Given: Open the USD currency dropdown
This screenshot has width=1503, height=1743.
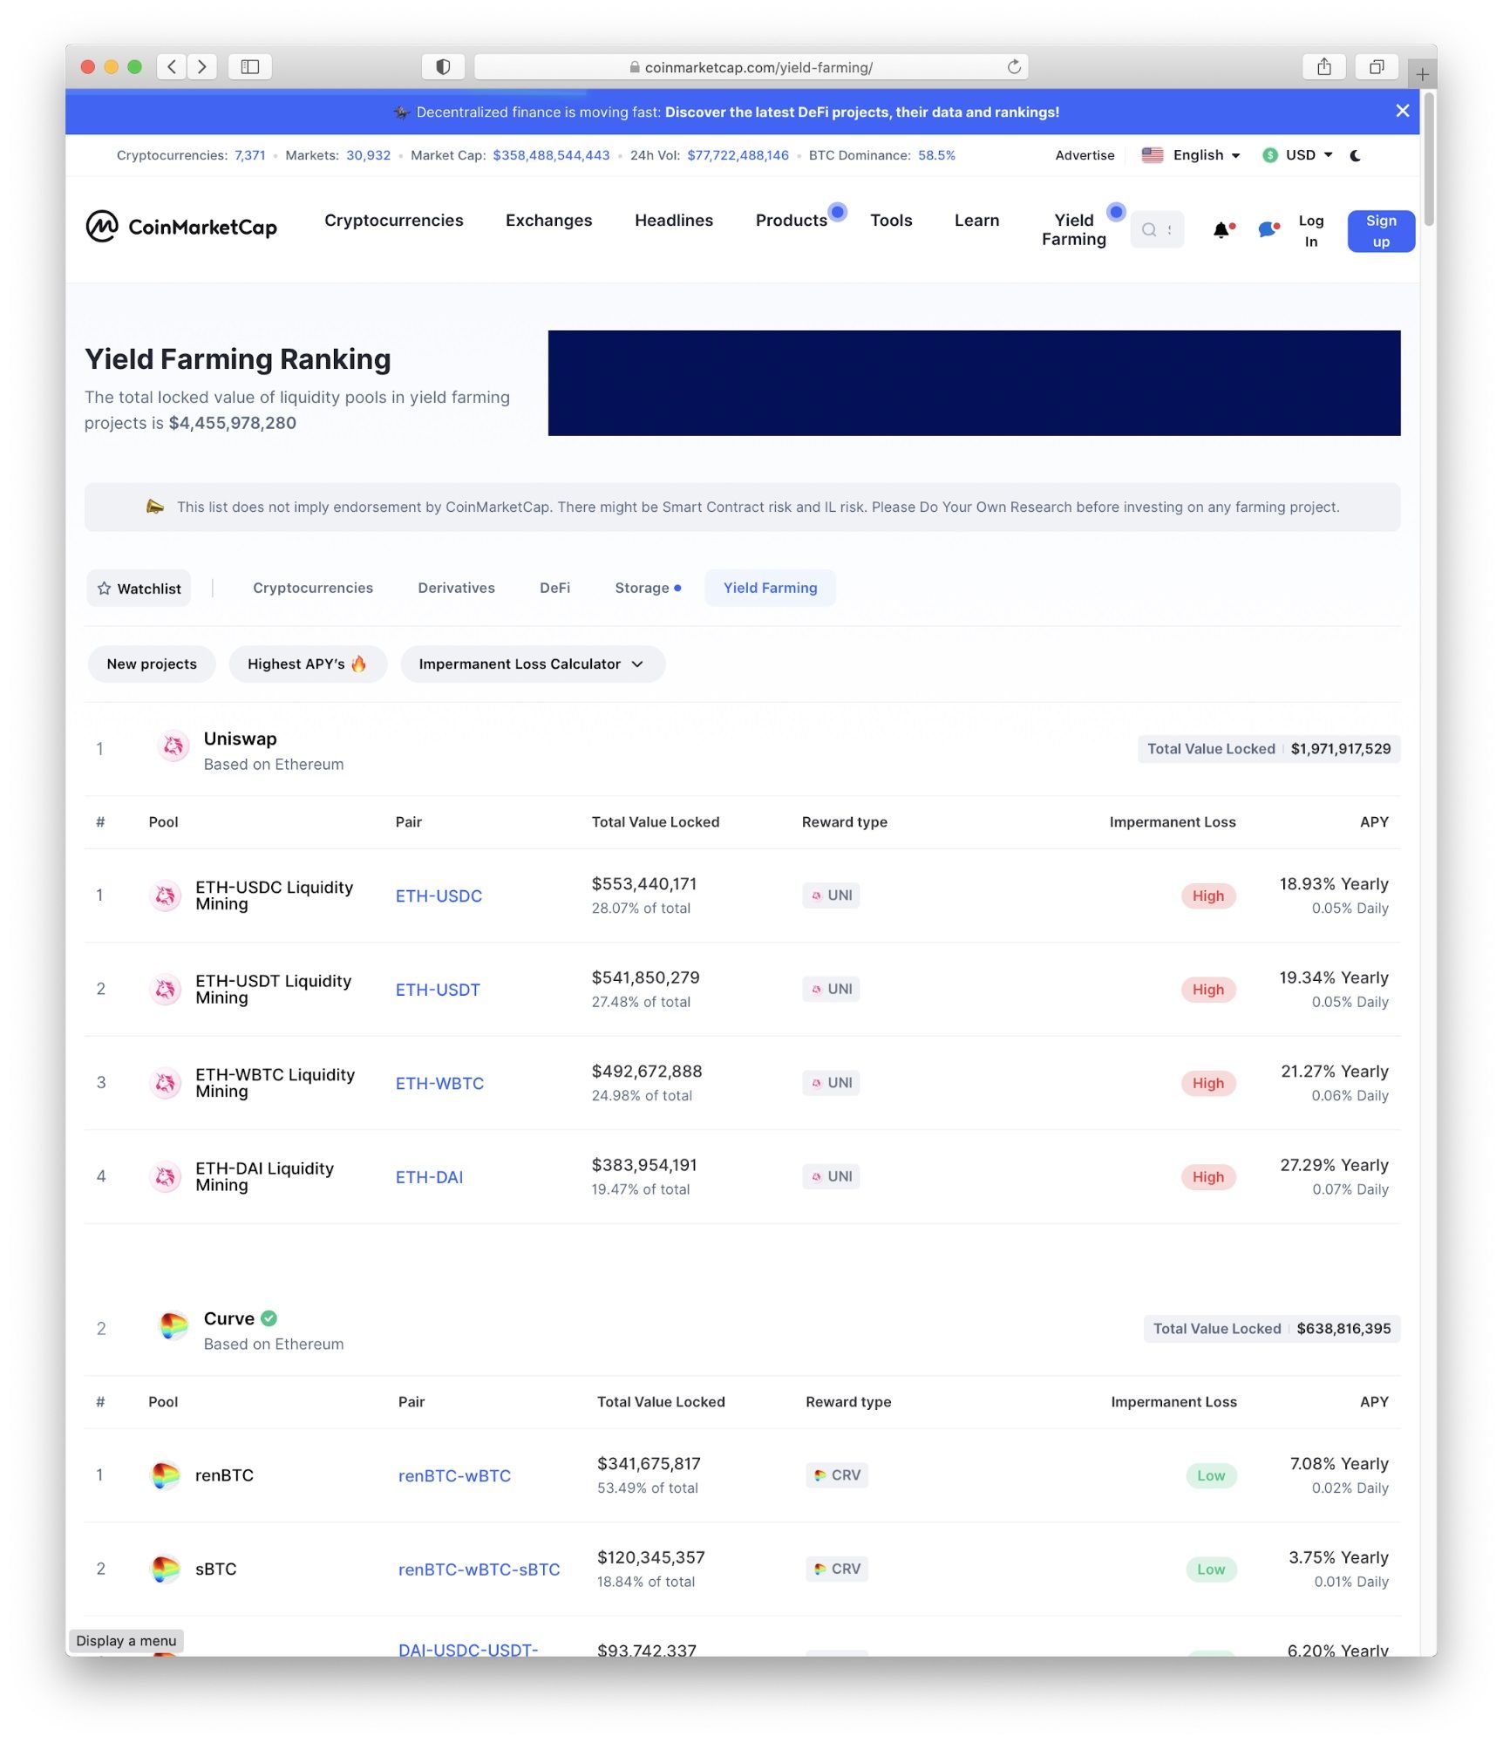Looking at the screenshot, I should click(1298, 155).
